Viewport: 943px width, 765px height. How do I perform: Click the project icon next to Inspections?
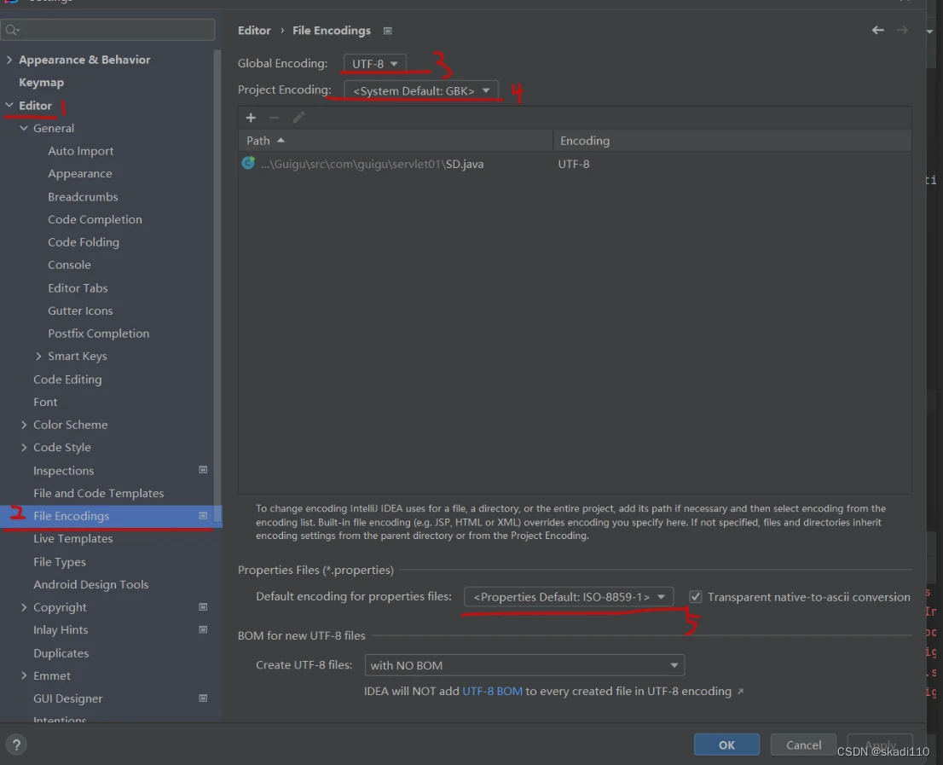[x=203, y=470]
